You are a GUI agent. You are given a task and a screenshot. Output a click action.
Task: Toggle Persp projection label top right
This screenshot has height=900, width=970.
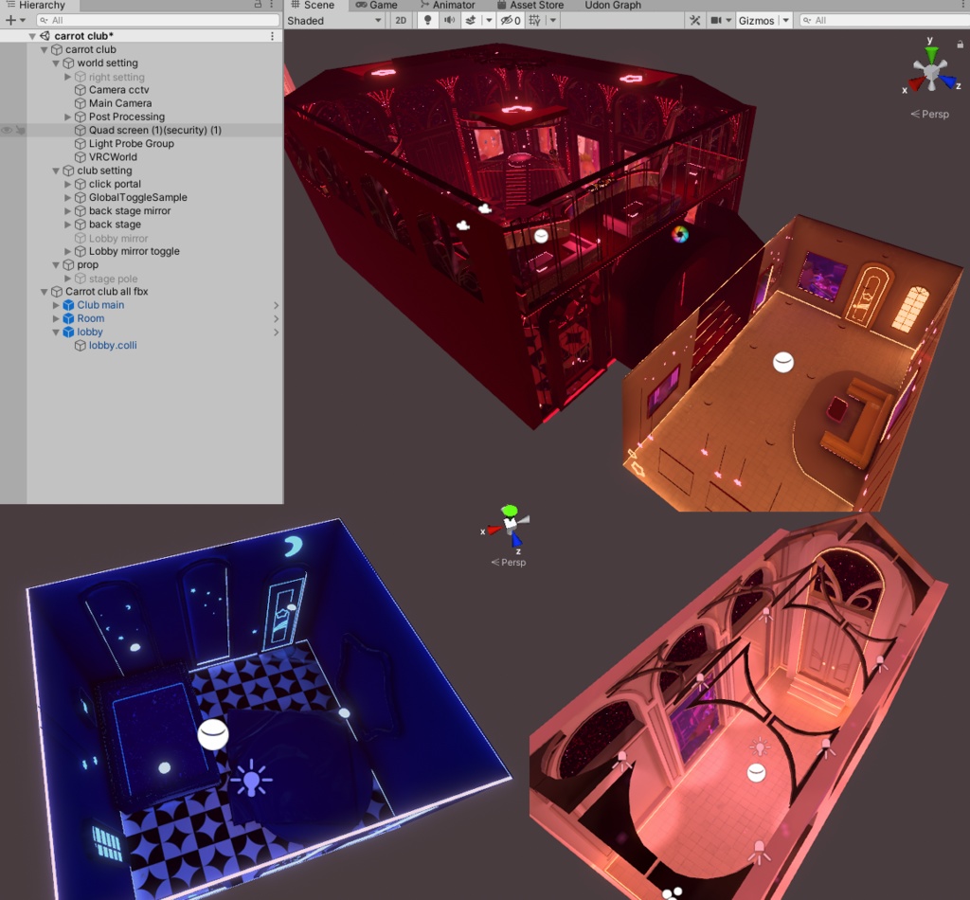(930, 114)
